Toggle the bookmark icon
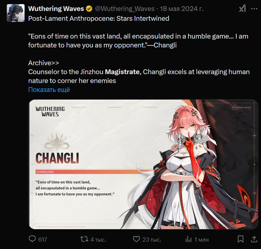This screenshot has width=261, height=249. click(241, 239)
